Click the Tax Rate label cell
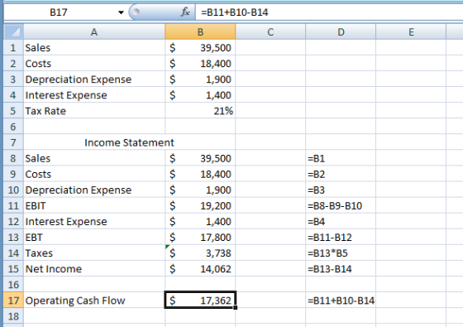 click(x=94, y=111)
